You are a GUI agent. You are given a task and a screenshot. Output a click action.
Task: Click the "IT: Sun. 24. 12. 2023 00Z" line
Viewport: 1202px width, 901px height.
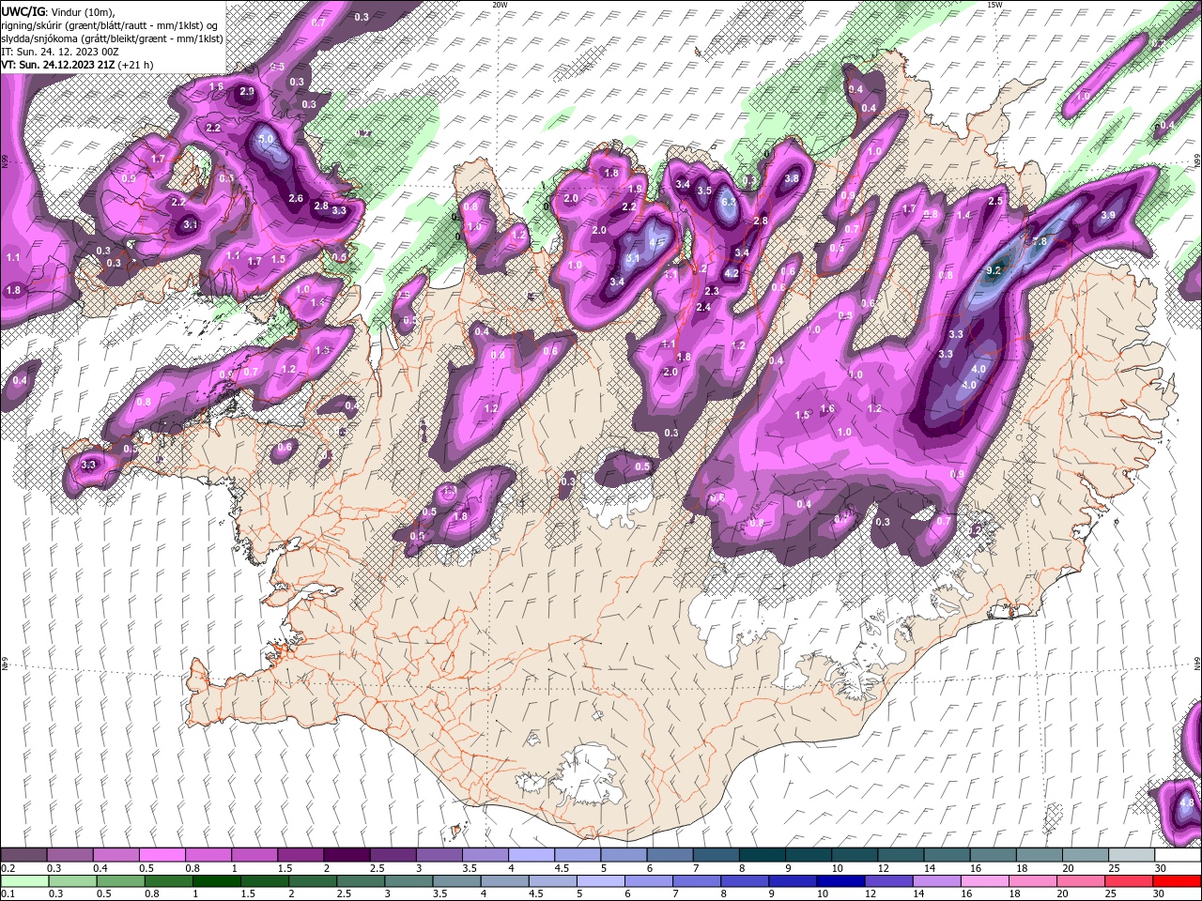pos(61,52)
